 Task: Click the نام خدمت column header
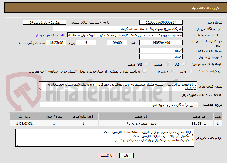[x=141, y=117]
